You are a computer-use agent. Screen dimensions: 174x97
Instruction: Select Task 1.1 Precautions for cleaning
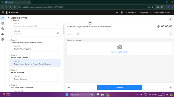35,25
